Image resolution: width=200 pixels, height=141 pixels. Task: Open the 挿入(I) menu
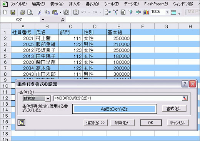tap(75, 4)
